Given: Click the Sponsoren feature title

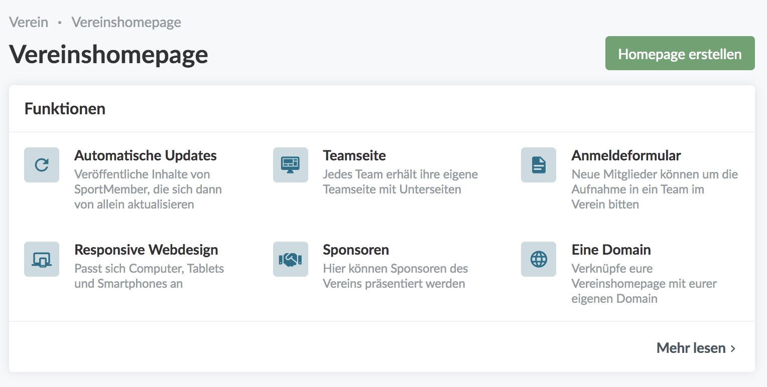Looking at the screenshot, I should [x=356, y=250].
